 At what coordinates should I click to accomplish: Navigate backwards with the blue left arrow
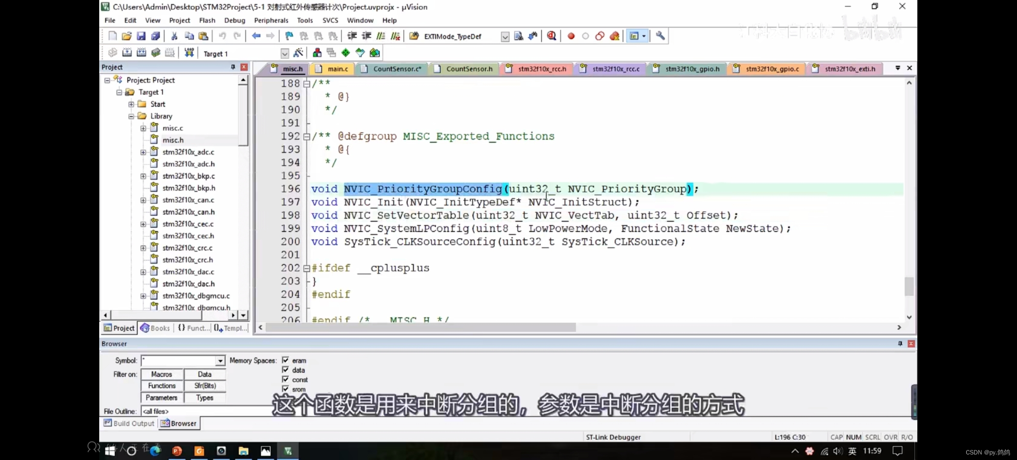(x=256, y=36)
